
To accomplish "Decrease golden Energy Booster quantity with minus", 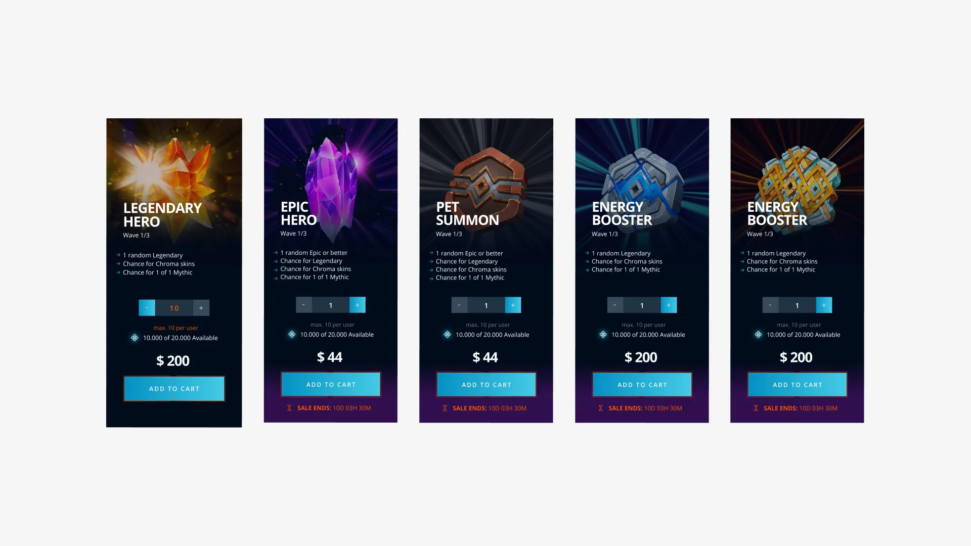I will click(770, 305).
